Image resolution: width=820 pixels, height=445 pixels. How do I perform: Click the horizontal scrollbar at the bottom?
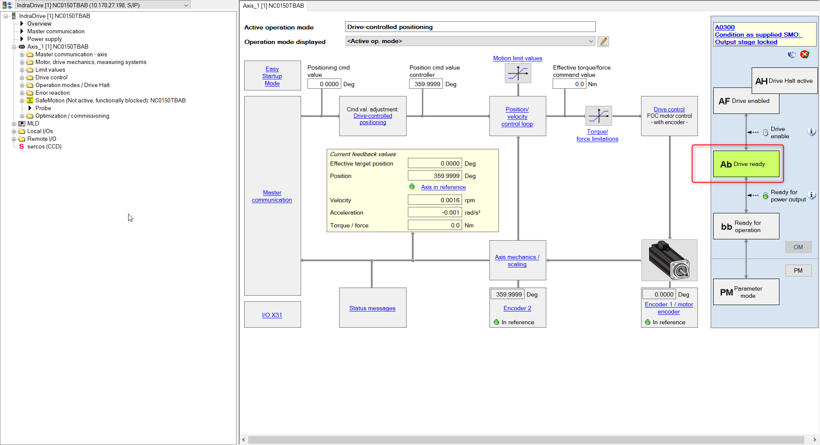(525, 439)
